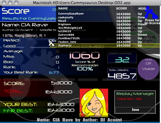Image resolution: width=161 pixels, height=123 pixels.
Task: Click the NAME column header
Action: [x=63, y=8]
